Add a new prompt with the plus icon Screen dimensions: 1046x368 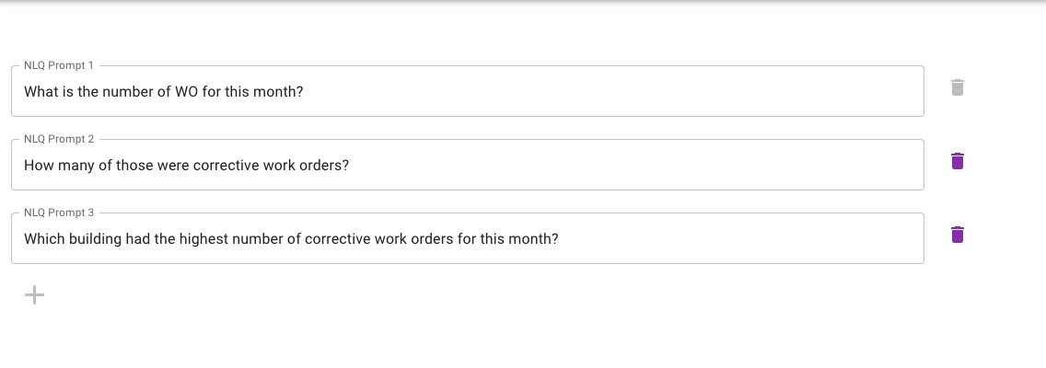pos(34,294)
